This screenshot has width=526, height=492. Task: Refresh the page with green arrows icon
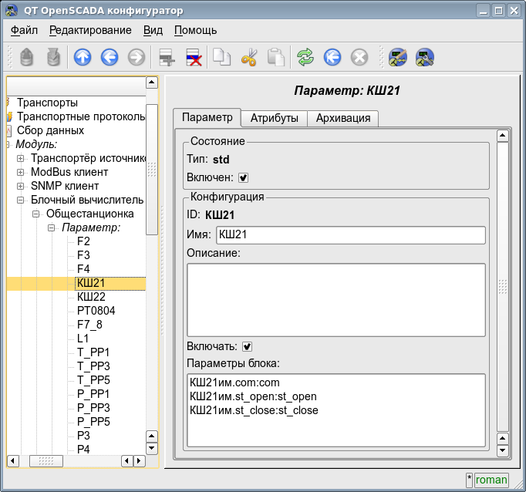pos(305,57)
